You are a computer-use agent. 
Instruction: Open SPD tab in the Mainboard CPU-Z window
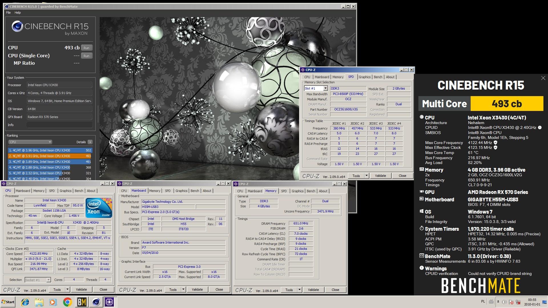pos(168,191)
